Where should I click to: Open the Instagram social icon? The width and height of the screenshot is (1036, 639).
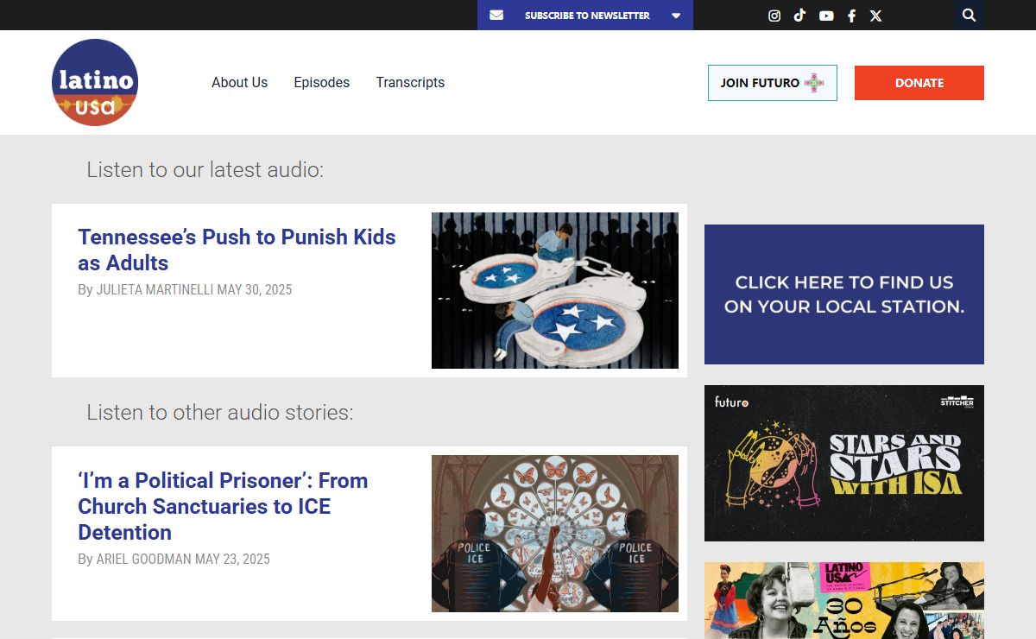point(774,16)
